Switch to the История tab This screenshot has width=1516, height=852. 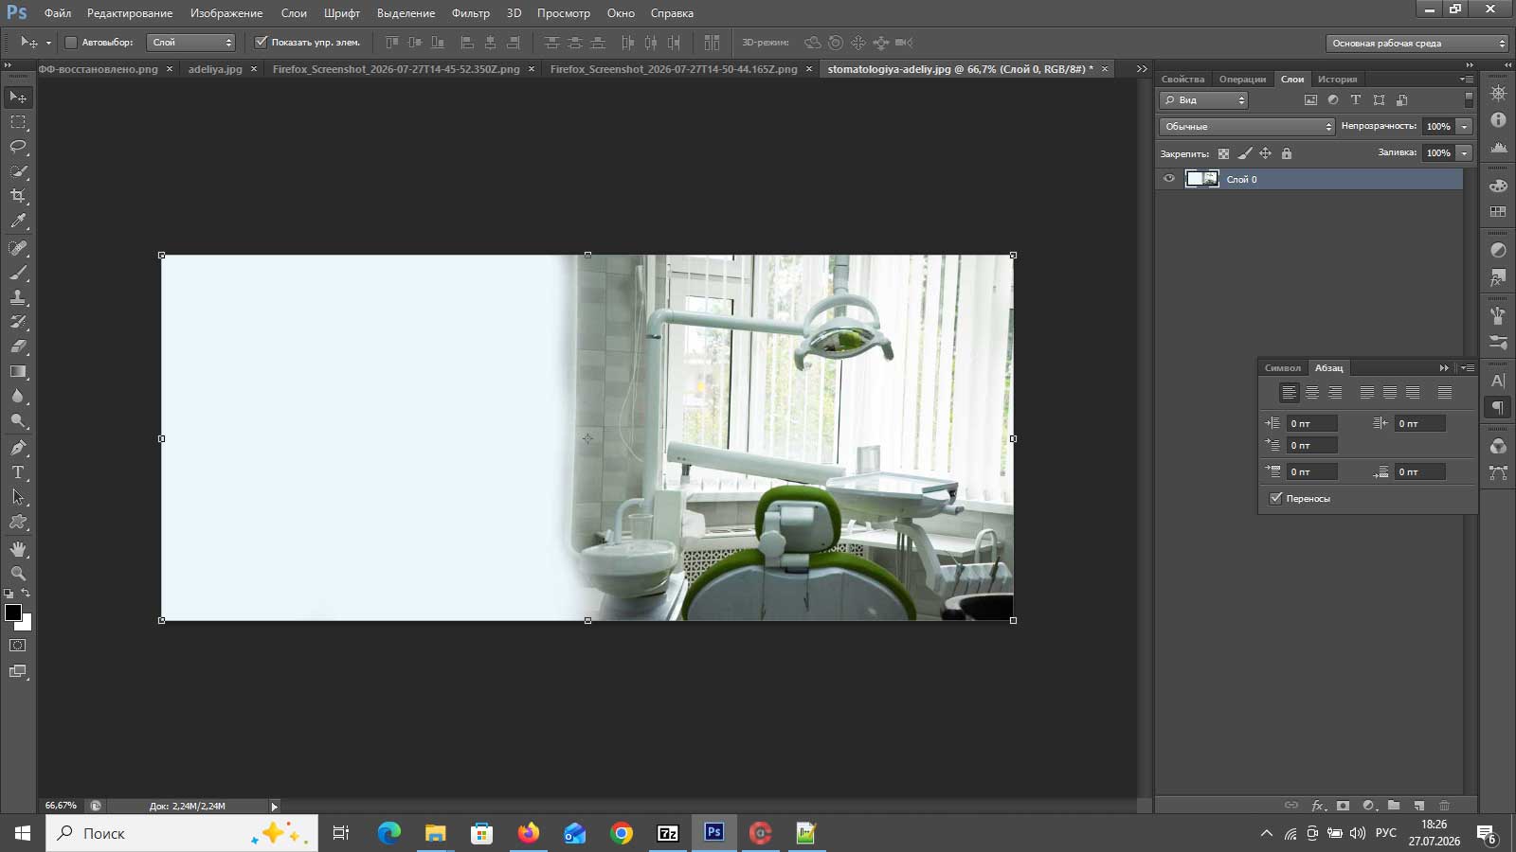pos(1337,80)
